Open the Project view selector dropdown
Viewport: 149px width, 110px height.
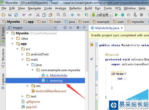pos(55,28)
